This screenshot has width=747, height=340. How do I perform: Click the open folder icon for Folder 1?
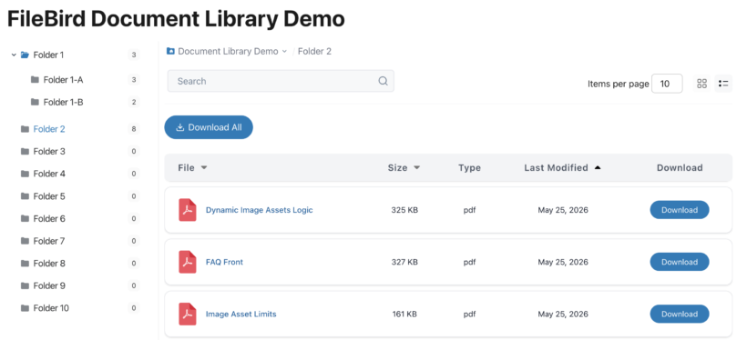click(x=25, y=55)
